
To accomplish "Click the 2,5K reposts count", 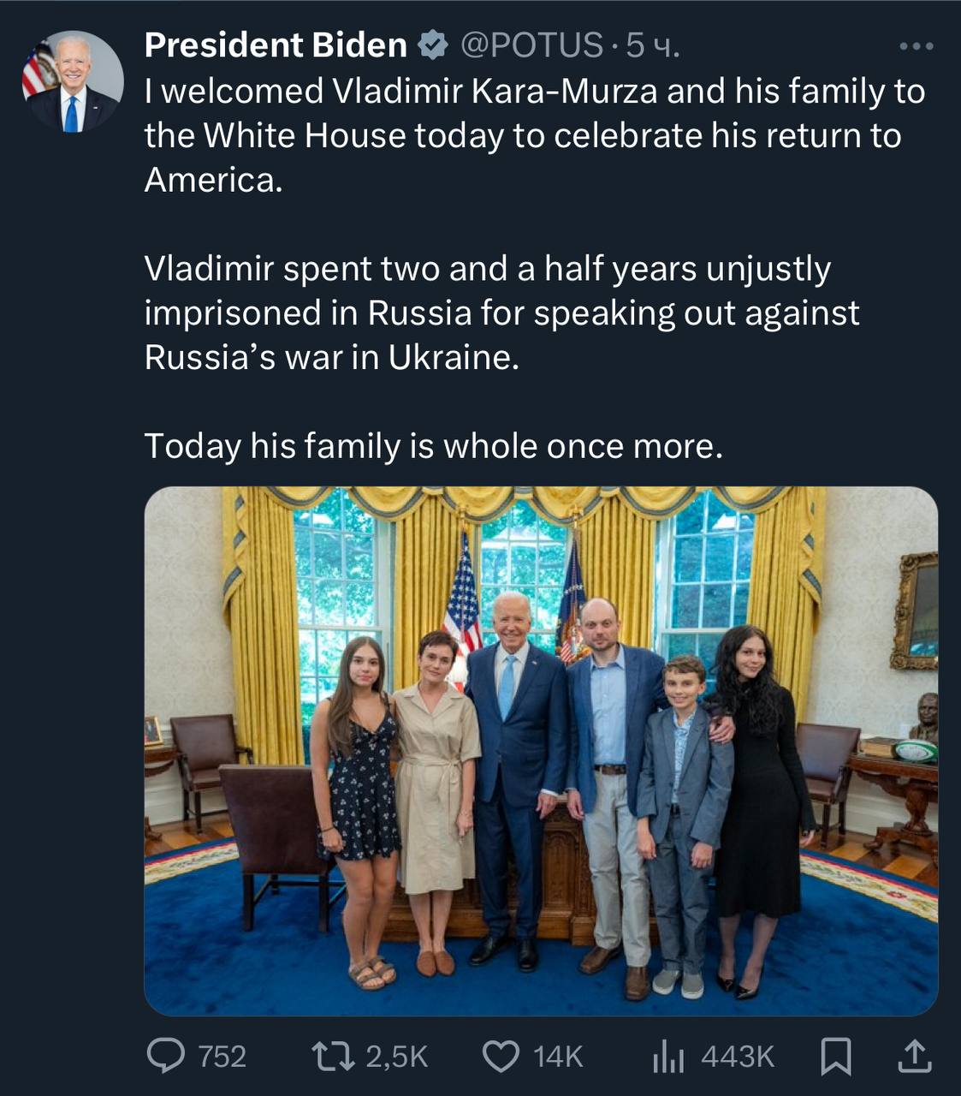I will click(397, 1057).
